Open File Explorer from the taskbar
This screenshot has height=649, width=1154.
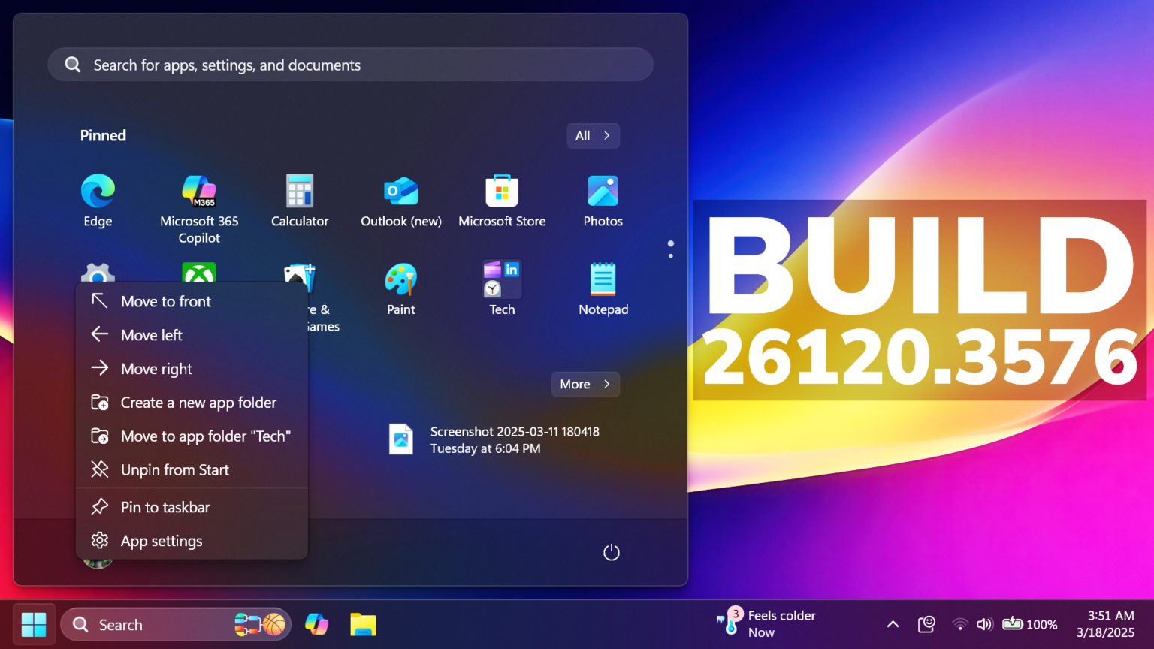[363, 624]
